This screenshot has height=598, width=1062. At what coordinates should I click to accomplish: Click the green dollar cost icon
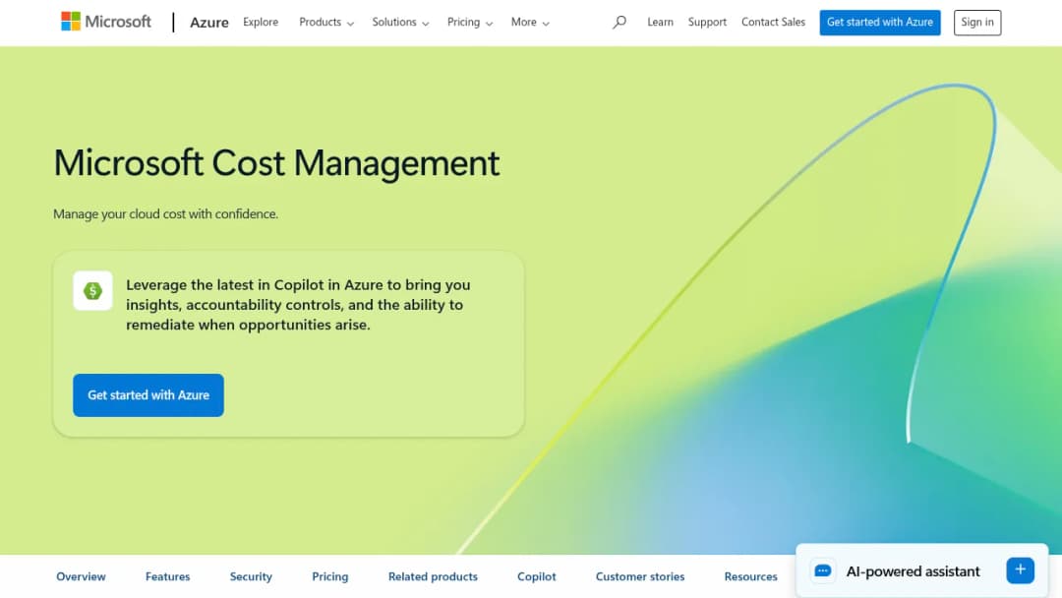92,291
